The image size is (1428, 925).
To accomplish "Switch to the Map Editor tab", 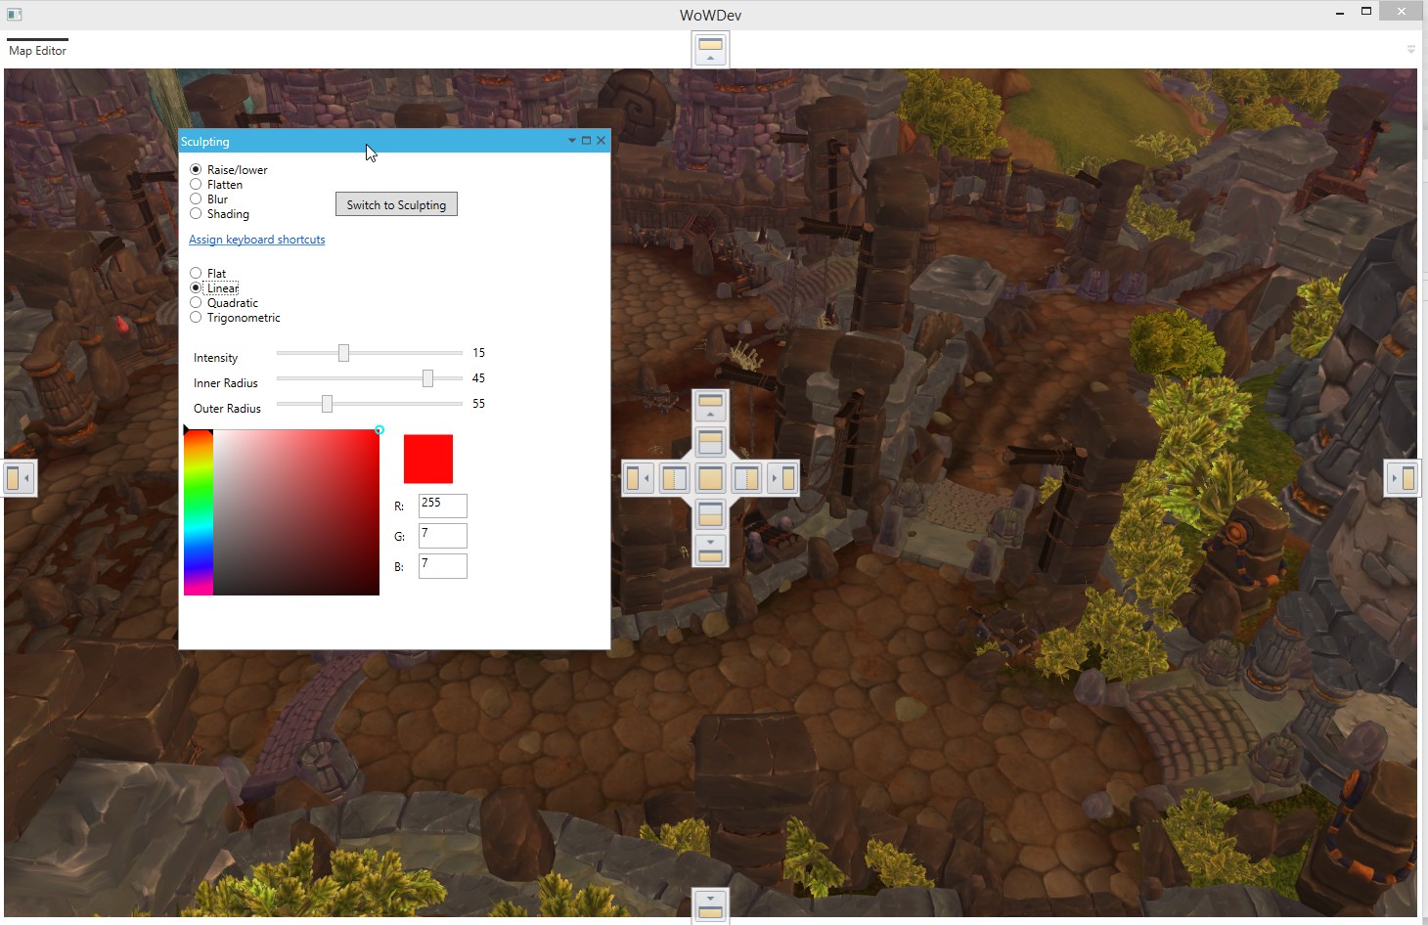I will (x=37, y=51).
